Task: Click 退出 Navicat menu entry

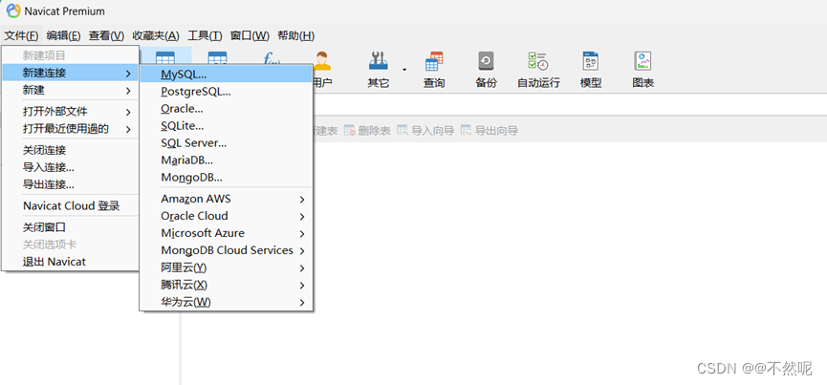Action: point(71,262)
